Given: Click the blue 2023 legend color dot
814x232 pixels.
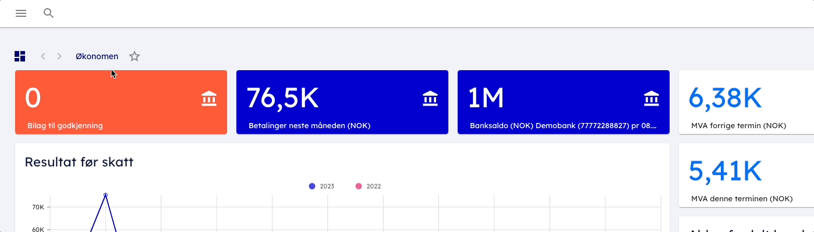Looking at the screenshot, I should coord(312,186).
